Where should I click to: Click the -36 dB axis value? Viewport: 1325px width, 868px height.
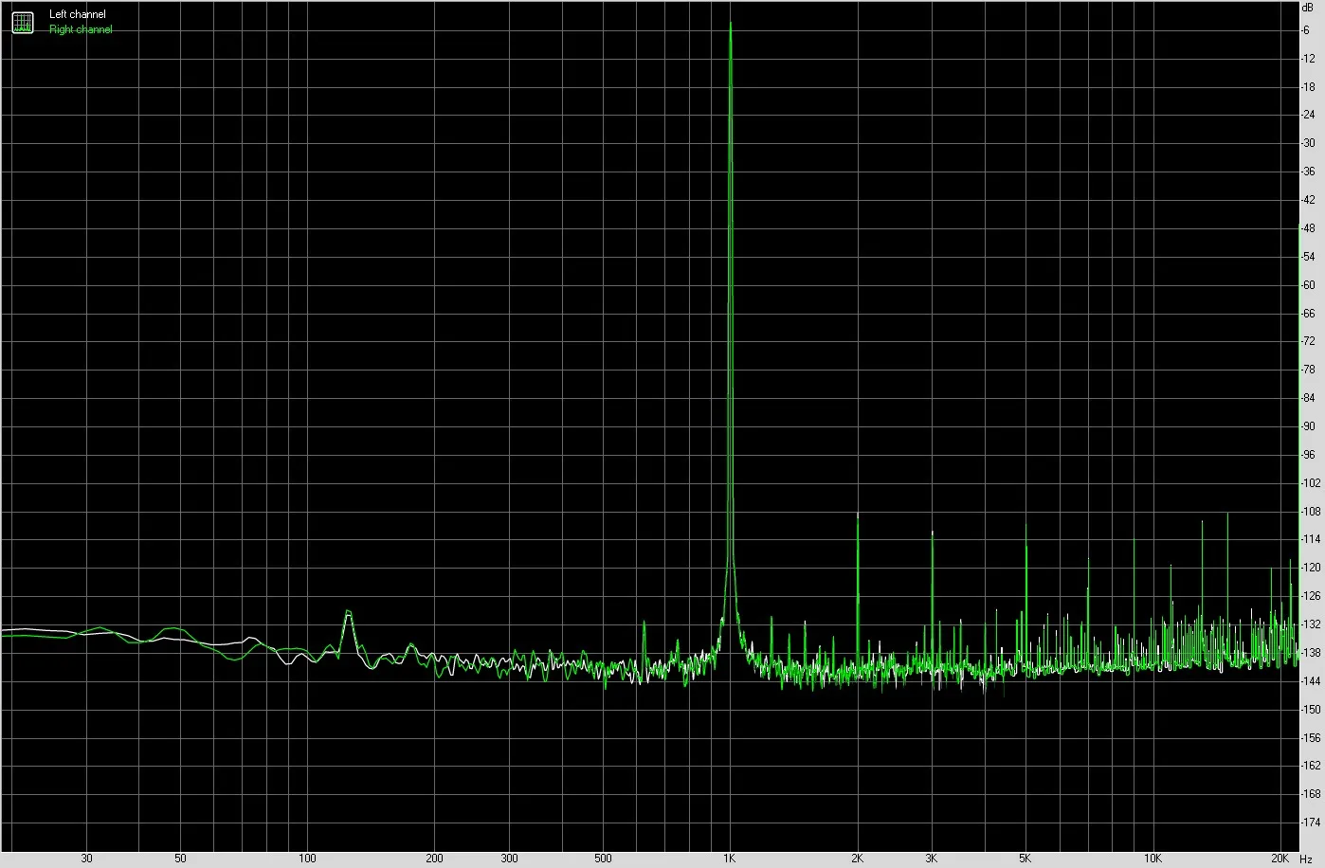[1309, 172]
